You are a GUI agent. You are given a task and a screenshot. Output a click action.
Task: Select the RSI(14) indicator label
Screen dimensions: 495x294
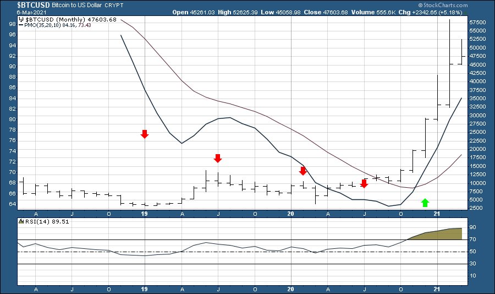(x=32, y=222)
